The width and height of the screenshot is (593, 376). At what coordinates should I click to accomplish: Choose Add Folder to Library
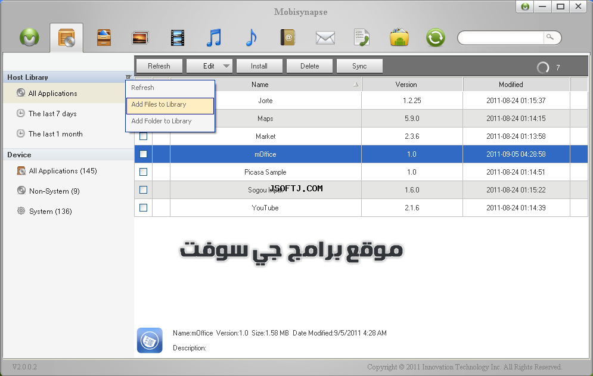coord(170,121)
